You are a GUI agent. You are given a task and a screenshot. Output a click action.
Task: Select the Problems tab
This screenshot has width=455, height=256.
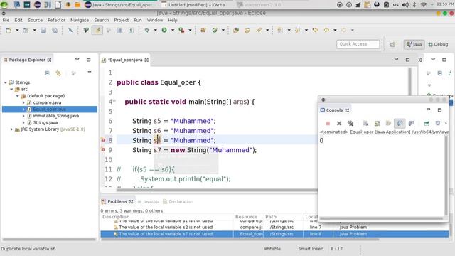point(117,201)
